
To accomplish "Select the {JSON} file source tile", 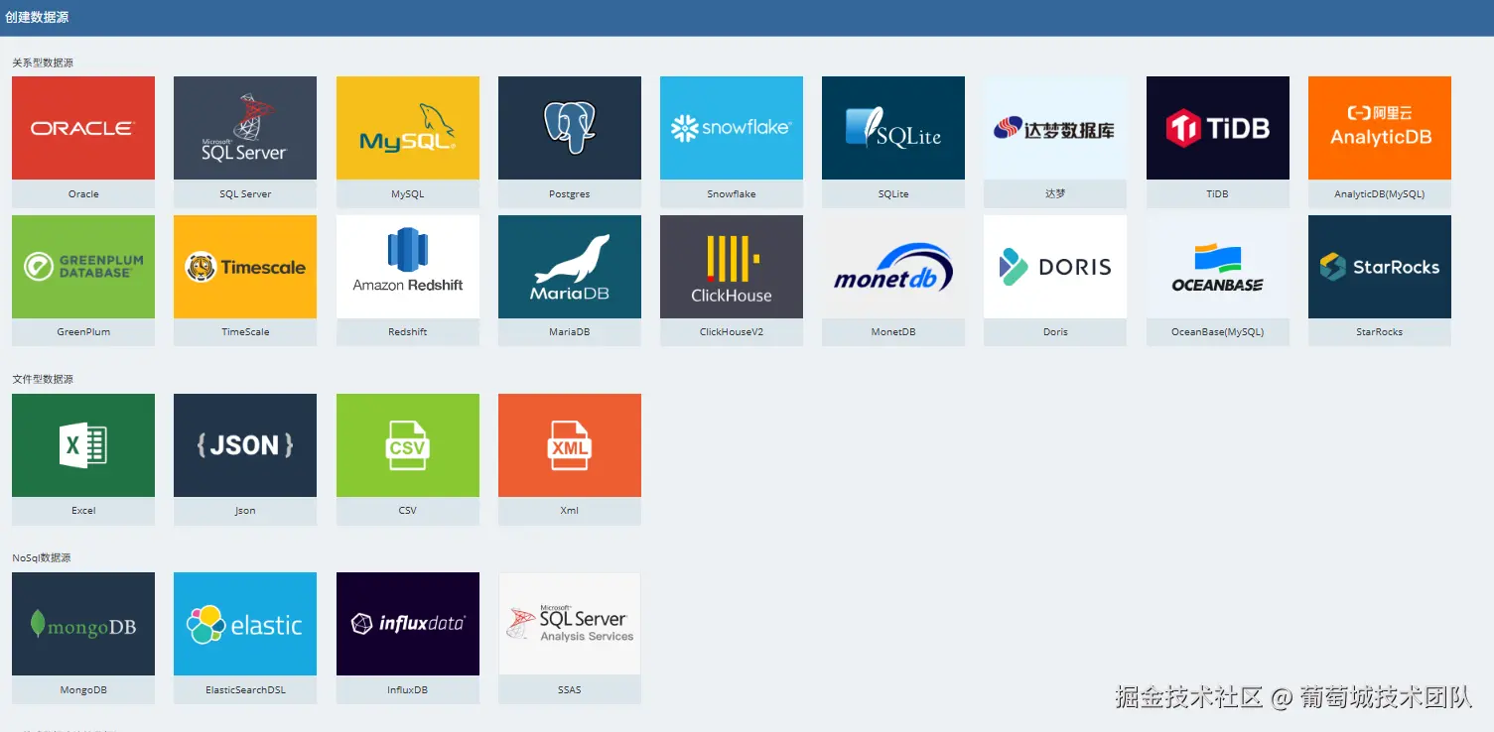I will coord(245,445).
